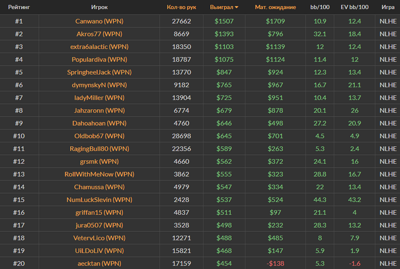Viewport: 400px width, 269px height.
Task: Click bb/100 value 32.1
Action: 319,34
